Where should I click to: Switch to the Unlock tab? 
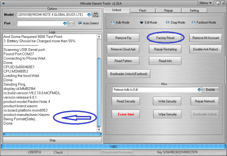pyautogui.click(x=117, y=10)
